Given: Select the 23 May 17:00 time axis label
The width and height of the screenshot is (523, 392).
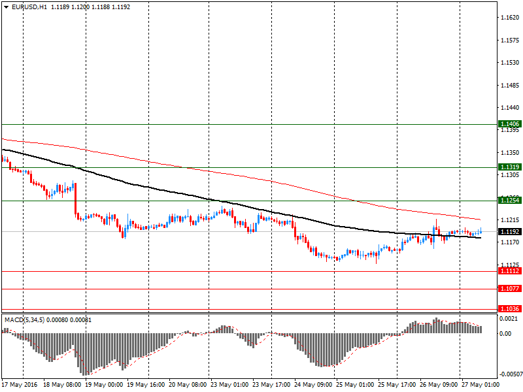Looking at the screenshot, I should [x=271, y=385].
